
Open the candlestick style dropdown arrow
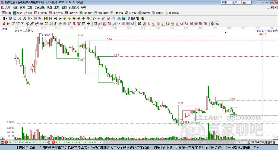[32, 19]
